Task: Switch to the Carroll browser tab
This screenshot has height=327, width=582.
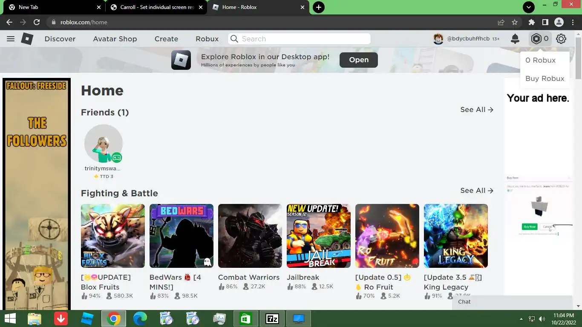Action: (156, 7)
